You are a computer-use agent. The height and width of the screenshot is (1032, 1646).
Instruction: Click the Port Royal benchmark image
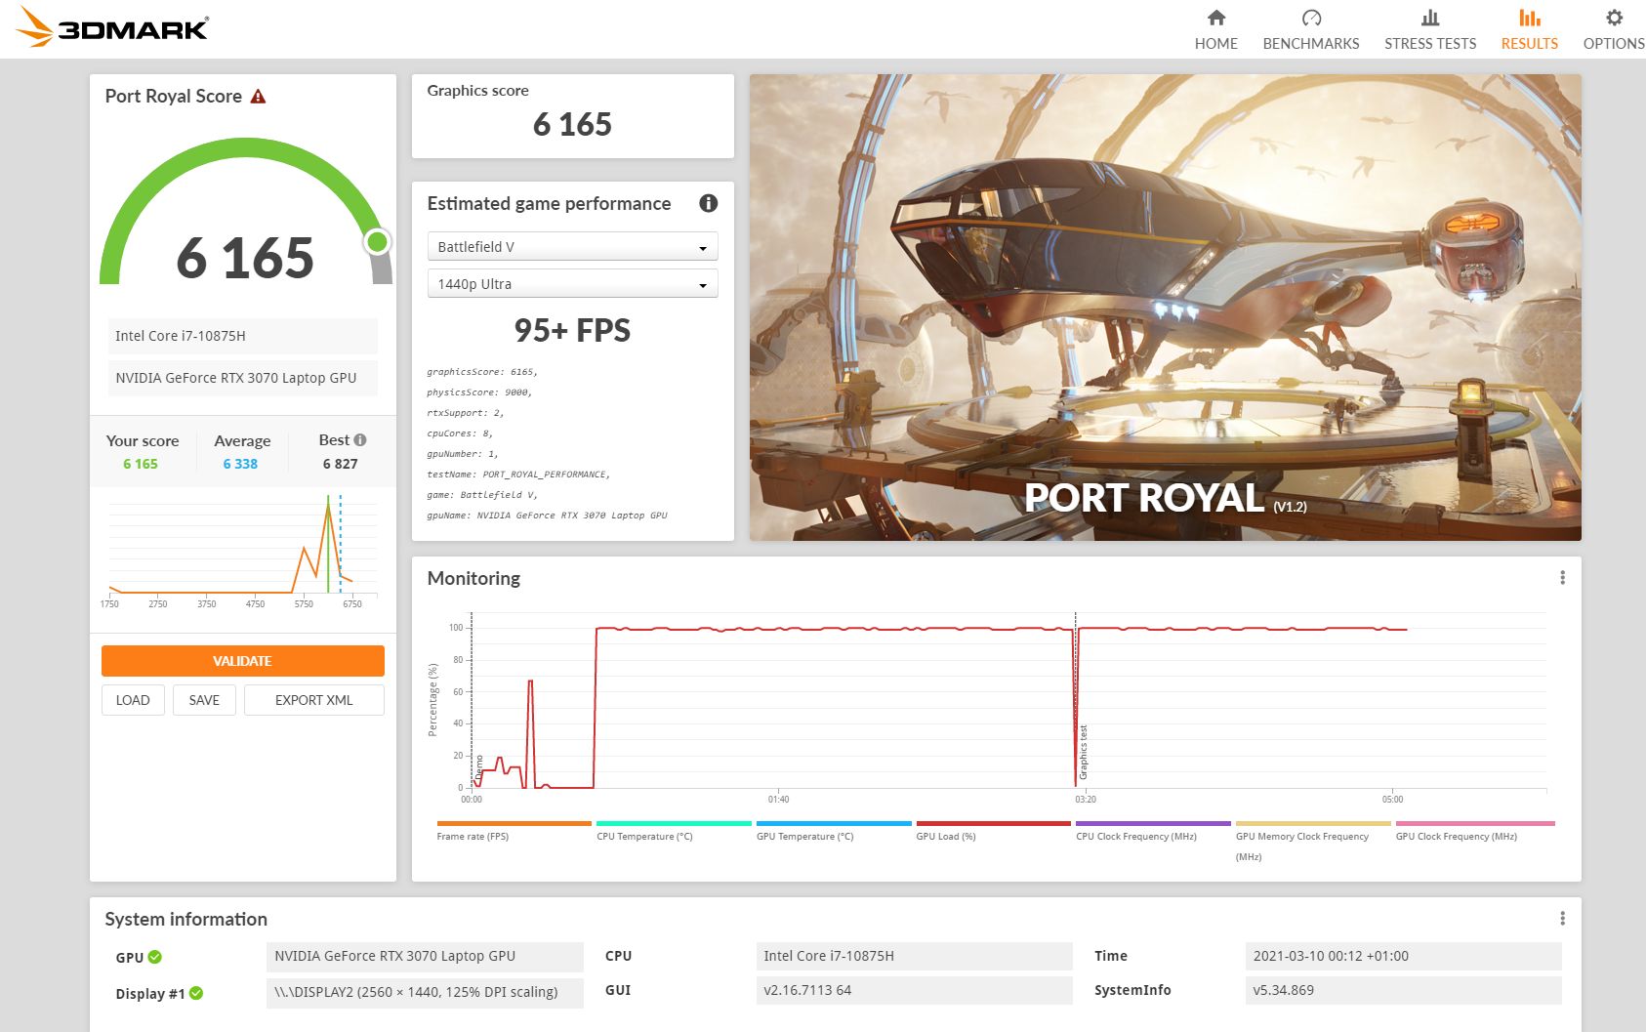(1166, 308)
